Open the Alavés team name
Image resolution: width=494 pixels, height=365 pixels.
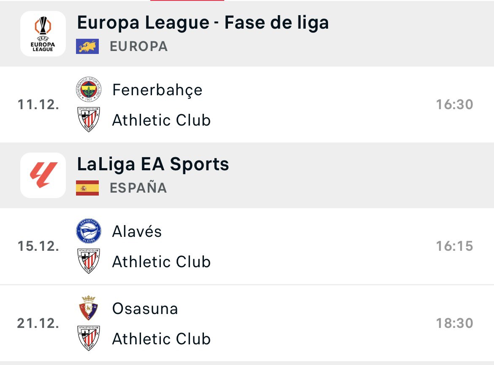coord(137,231)
